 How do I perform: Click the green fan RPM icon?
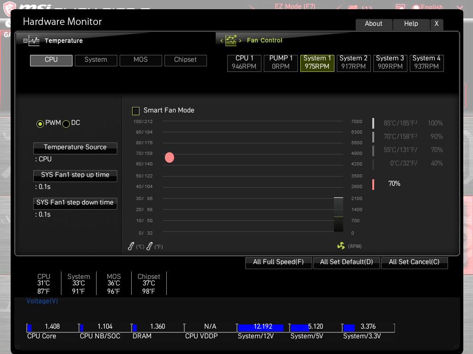341,246
